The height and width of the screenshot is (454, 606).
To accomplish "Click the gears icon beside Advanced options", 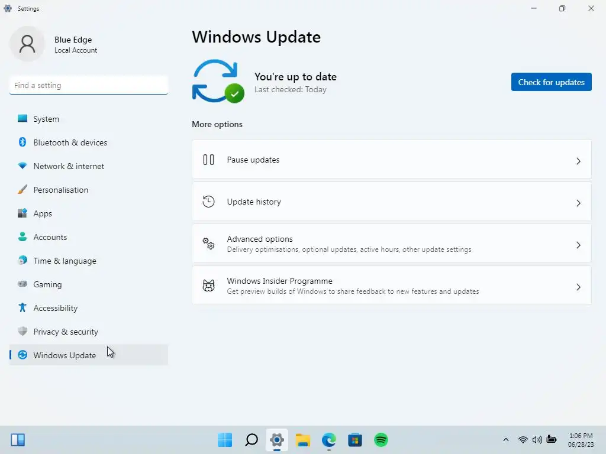I will (209, 244).
